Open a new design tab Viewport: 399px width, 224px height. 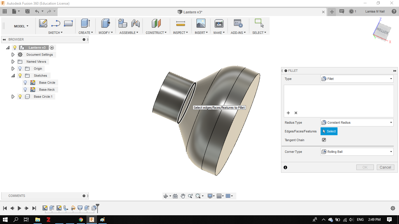click(x=332, y=12)
